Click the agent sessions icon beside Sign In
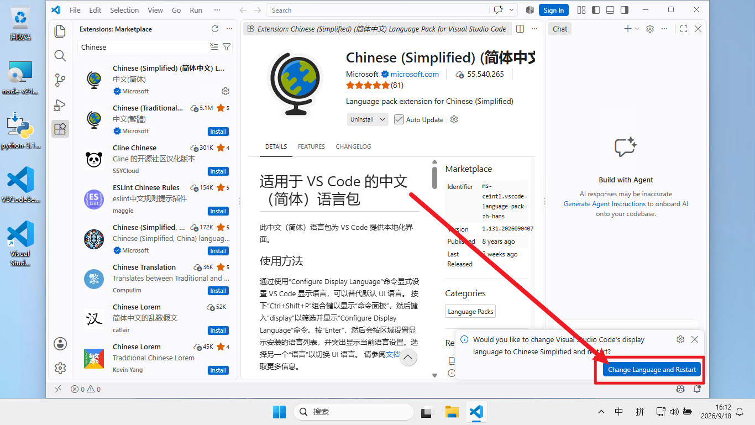 click(530, 10)
